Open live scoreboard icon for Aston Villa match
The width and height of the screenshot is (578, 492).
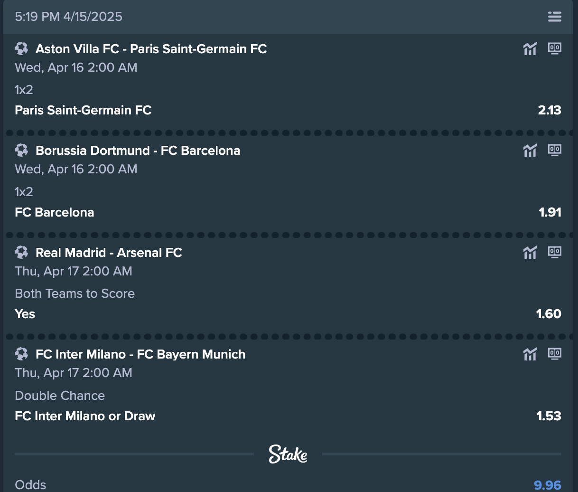pyautogui.click(x=555, y=48)
